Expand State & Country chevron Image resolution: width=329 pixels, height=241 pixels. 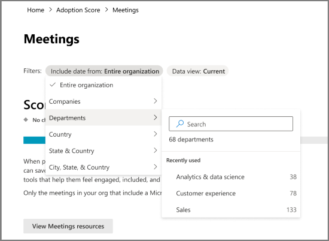tap(156, 150)
